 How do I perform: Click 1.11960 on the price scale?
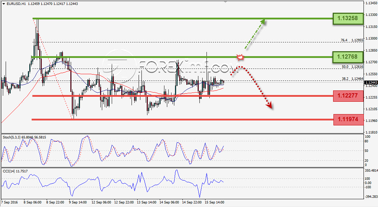(x=371, y=120)
